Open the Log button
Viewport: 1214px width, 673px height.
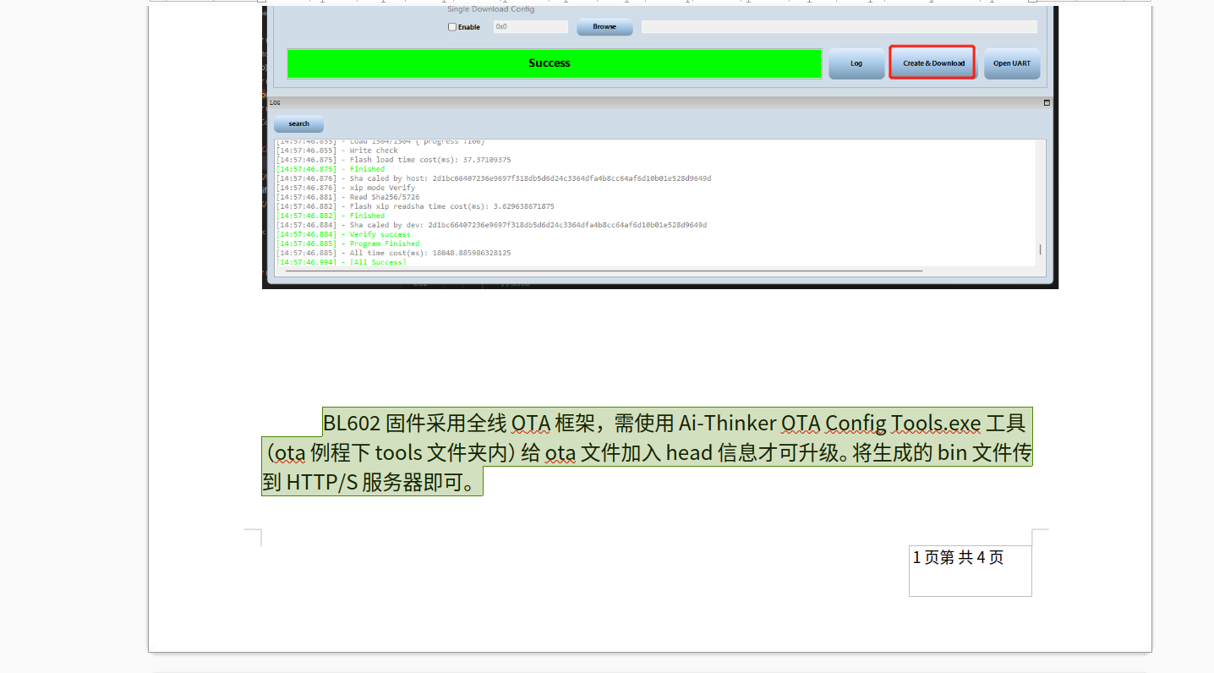tap(856, 63)
